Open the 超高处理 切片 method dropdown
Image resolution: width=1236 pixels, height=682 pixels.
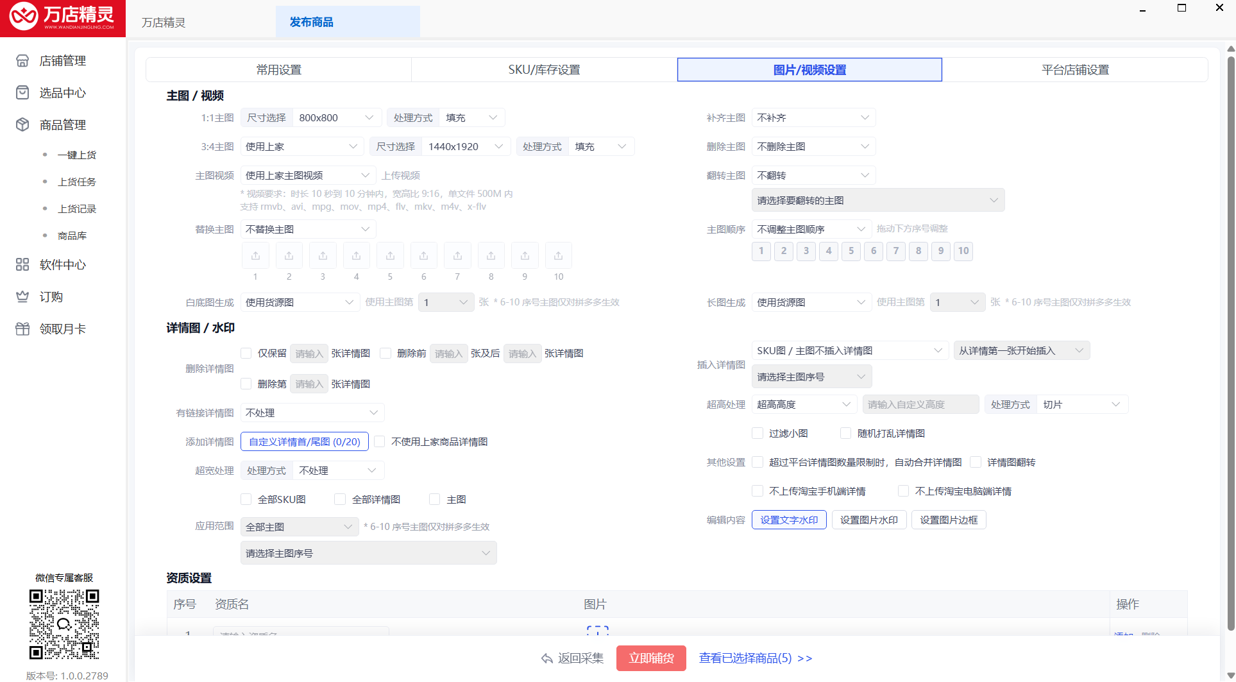point(1082,404)
